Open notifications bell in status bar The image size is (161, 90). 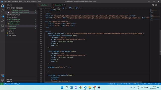(159, 84)
